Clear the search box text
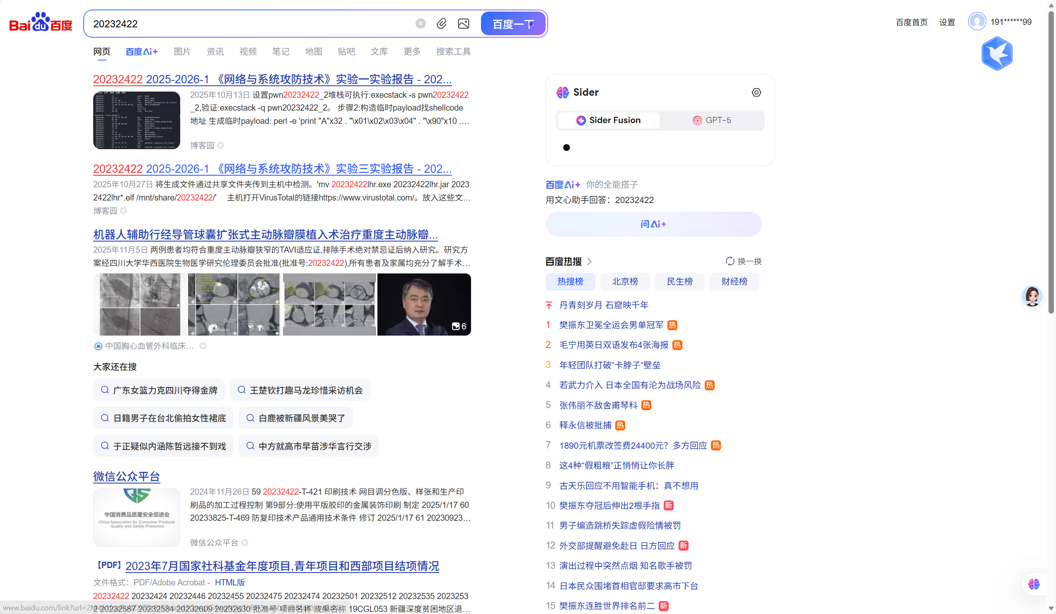The height and width of the screenshot is (614, 1056). click(x=420, y=24)
